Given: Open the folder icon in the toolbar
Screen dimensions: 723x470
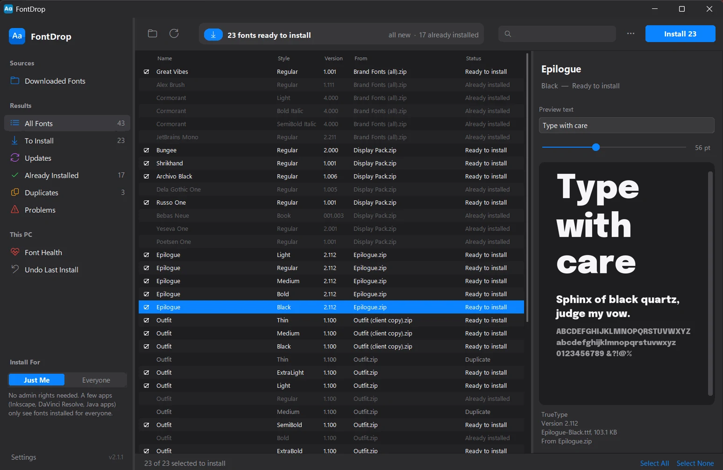Looking at the screenshot, I should click(x=152, y=34).
